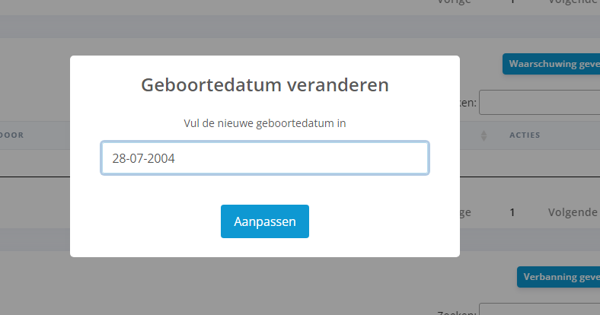Focus the search field under Waarschuwing geven
This screenshot has height=315, width=600.
pyautogui.click(x=539, y=102)
